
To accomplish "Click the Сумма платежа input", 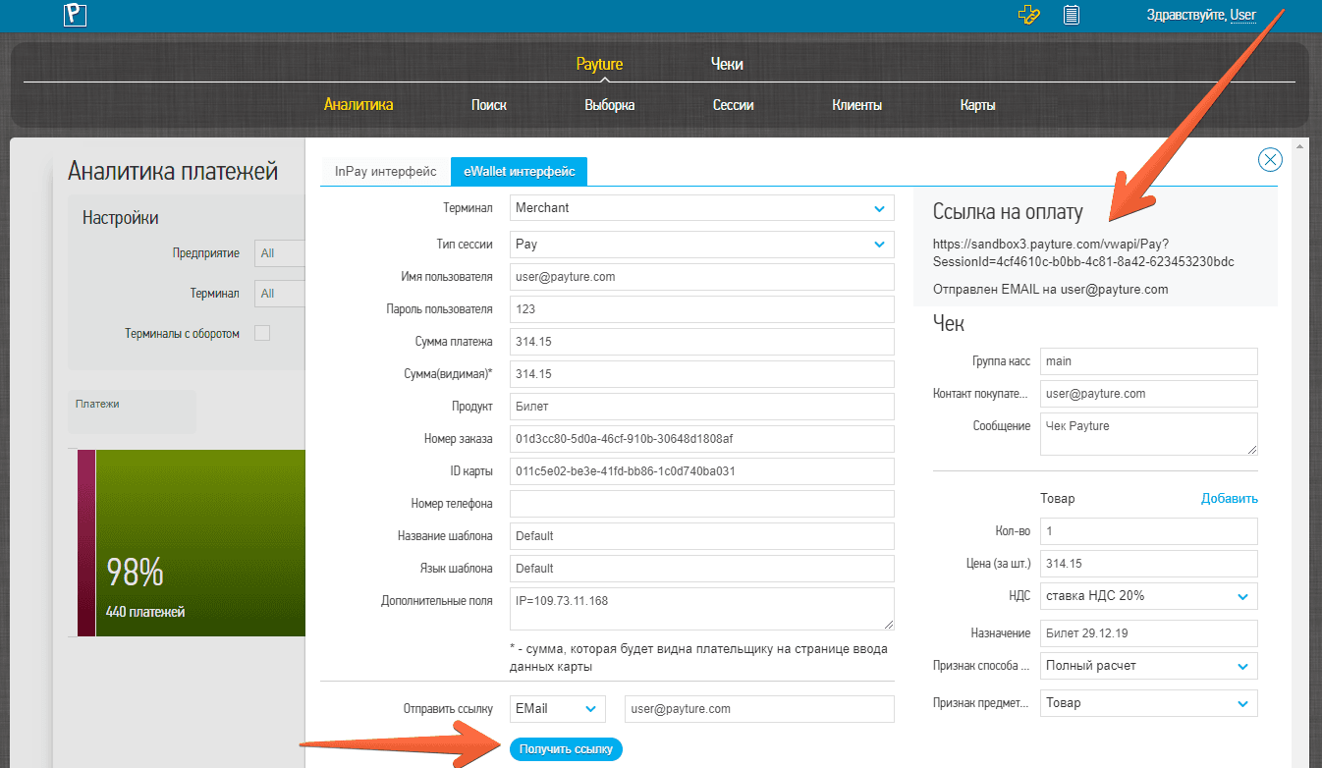I will tap(702, 342).
